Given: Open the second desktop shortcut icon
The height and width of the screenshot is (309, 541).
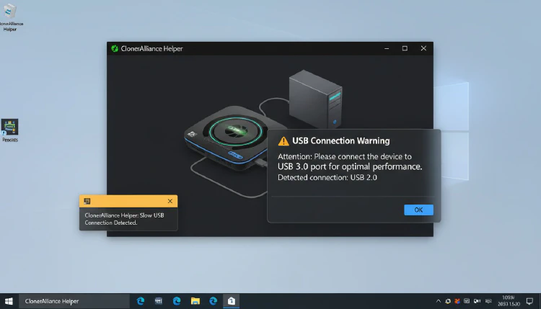Looking at the screenshot, I should tap(10, 128).
